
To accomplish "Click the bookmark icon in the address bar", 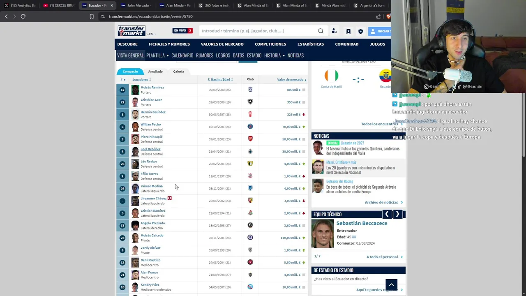I will coord(92,16).
